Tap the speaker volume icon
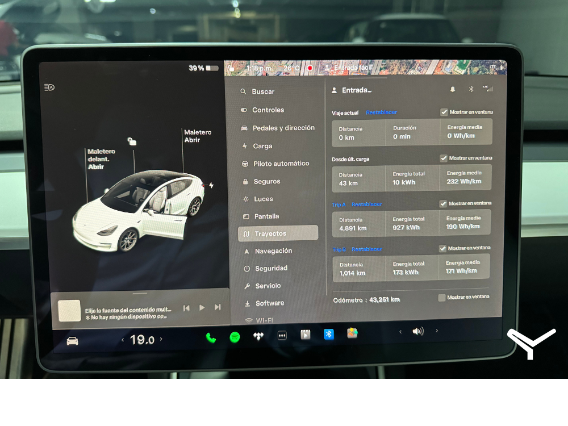This screenshot has width=568, height=426. [x=418, y=331]
